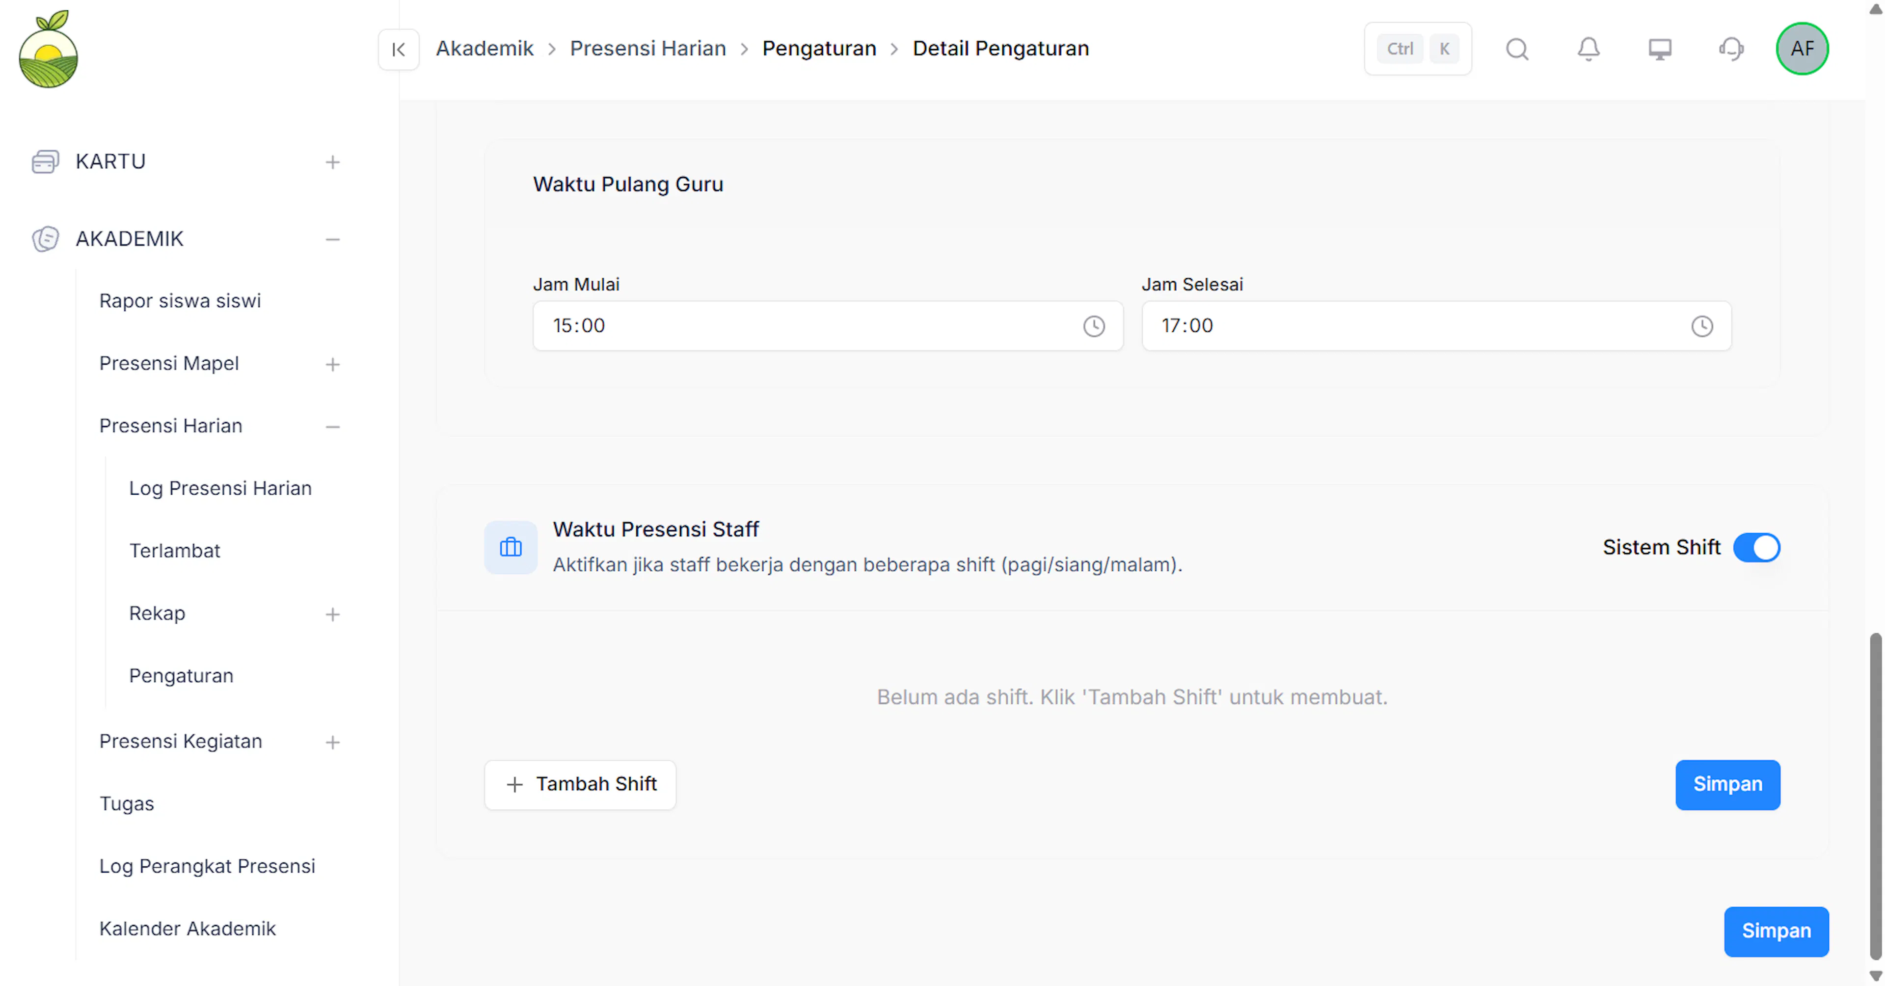The width and height of the screenshot is (1885, 986).
Task: Open search with the magnifier icon
Action: 1517,49
